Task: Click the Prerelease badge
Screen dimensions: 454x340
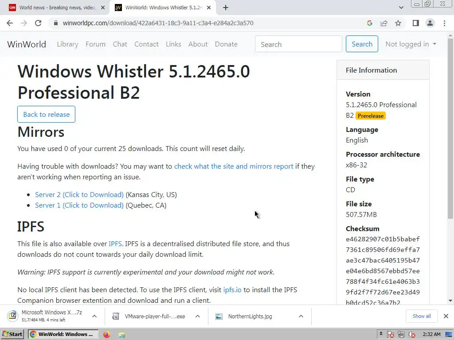Action: [371, 116]
